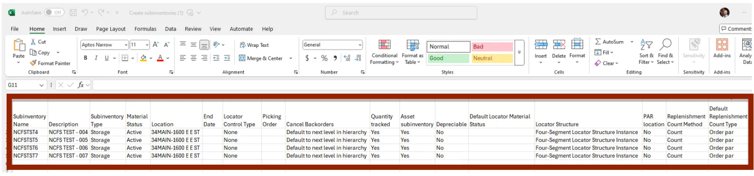Click the Merge & Center icon
The image size is (754, 176).
242,58
